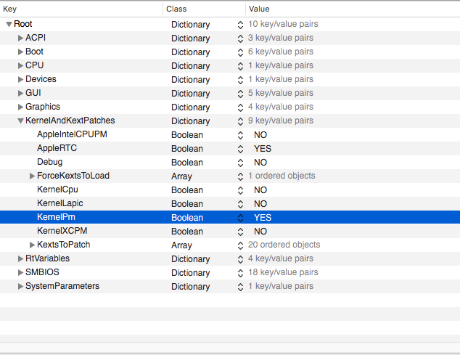The height and width of the screenshot is (355, 460).
Task: Toggle Debug NO value
Action: (x=260, y=163)
